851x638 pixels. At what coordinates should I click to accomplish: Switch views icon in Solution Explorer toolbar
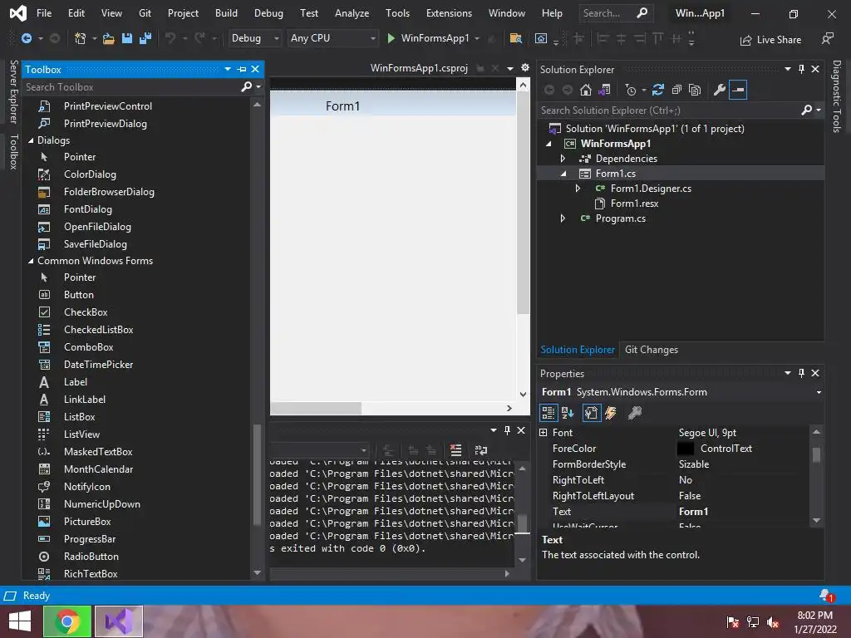(x=604, y=90)
